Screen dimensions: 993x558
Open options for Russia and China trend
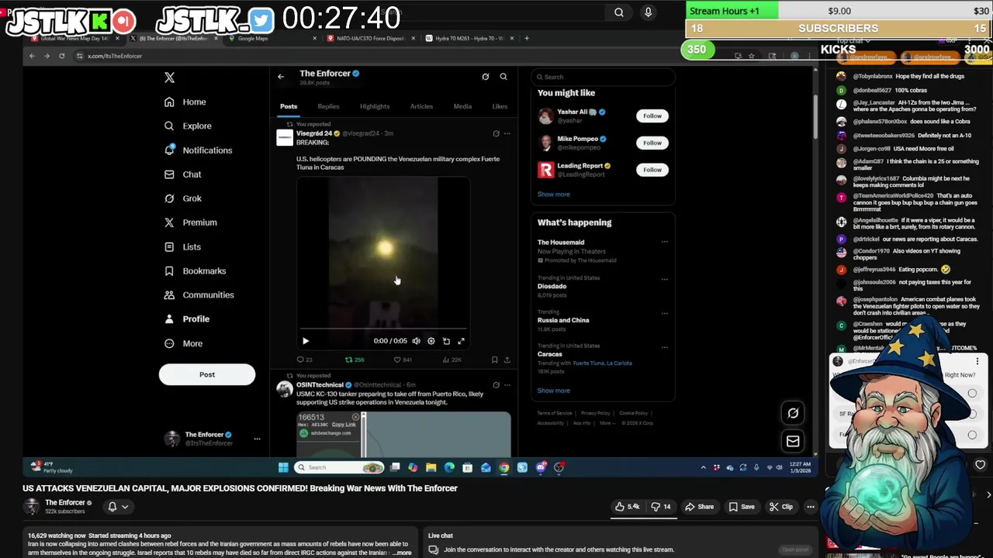664,313
